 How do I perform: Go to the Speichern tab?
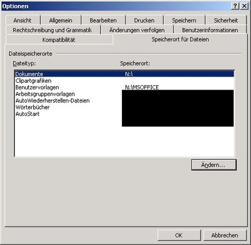click(184, 20)
